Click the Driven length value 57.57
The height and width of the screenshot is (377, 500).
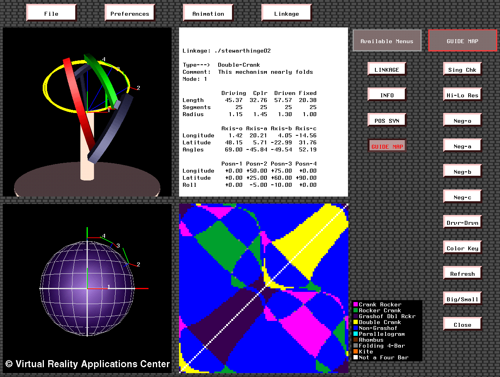point(283,100)
